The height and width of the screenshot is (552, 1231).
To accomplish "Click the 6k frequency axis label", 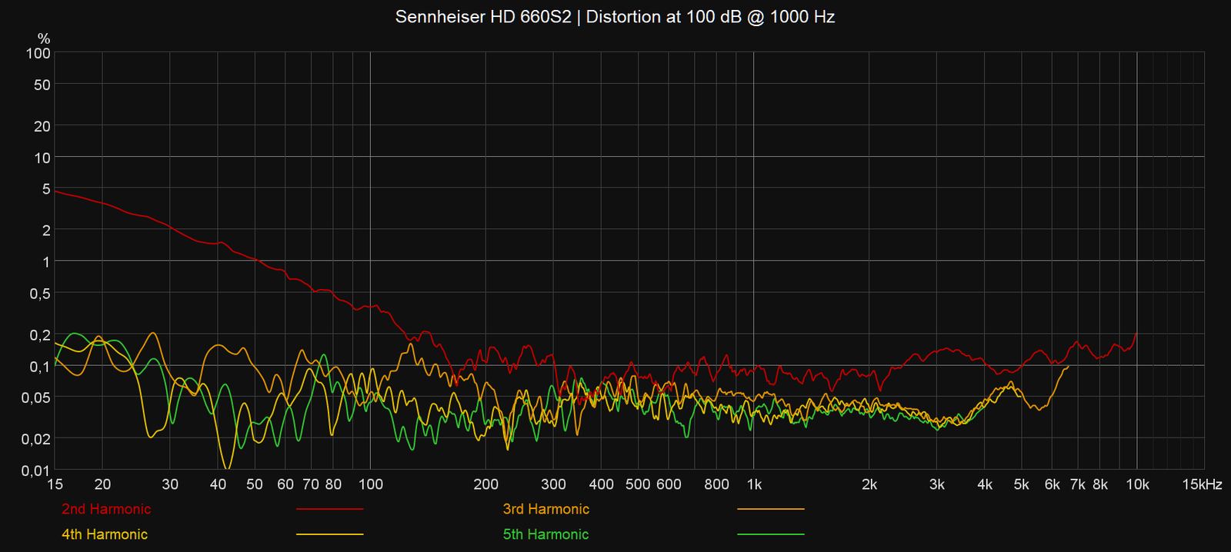I will 1053,484.
